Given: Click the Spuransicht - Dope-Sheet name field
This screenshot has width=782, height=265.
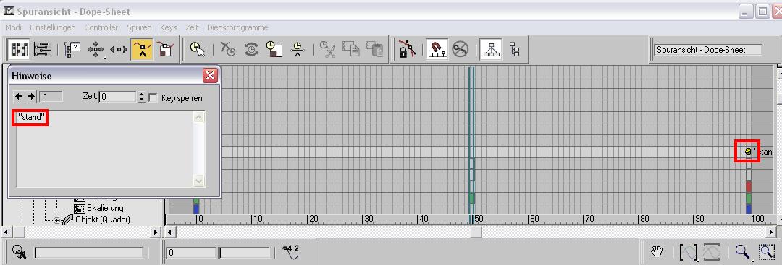Looking at the screenshot, I should tap(708, 50).
